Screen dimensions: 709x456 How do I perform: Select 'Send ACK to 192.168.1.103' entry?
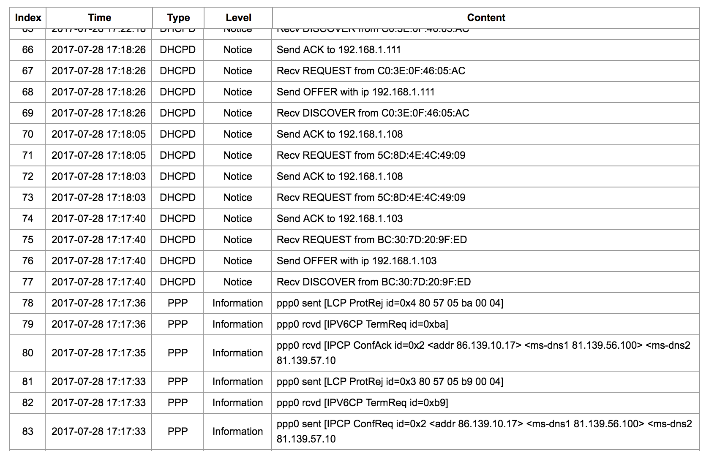click(x=340, y=219)
